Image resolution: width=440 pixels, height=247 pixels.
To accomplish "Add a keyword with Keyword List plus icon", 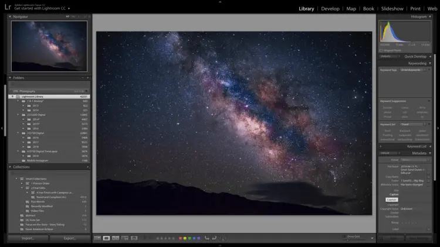I will pos(381,146).
